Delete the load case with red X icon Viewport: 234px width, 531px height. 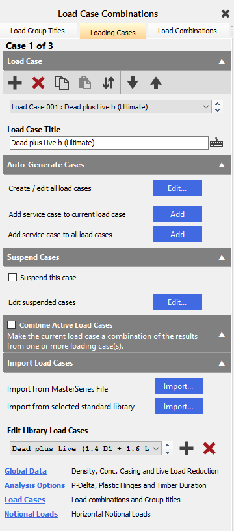click(38, 83)
